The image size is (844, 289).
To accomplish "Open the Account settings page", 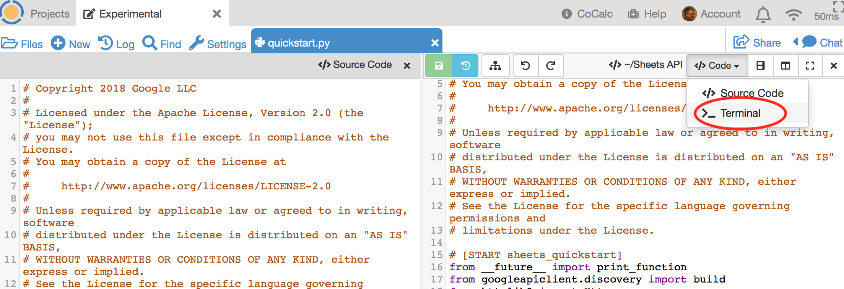I will pos(711,14).
